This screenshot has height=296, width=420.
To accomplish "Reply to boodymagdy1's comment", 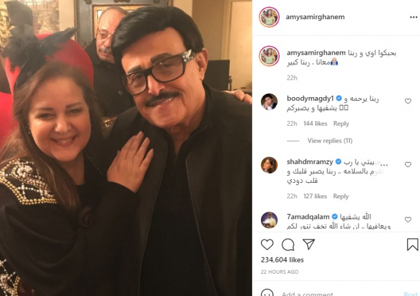I will click(341, 123).
